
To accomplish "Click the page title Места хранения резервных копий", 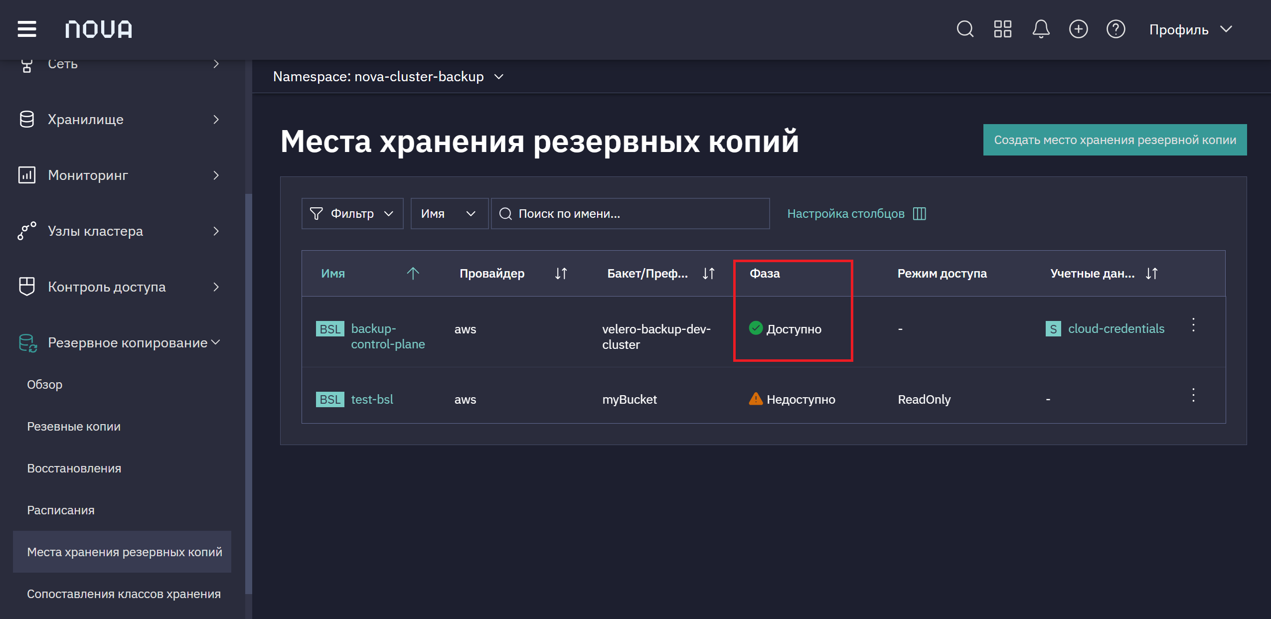I will [x=539, y=141].
